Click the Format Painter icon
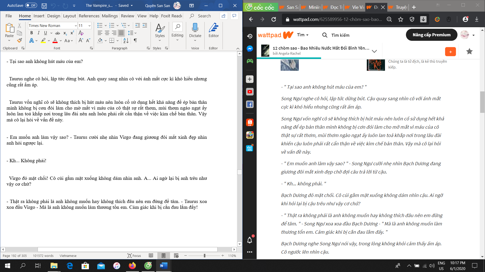The image size is (485, 272). (x=19, y=41)
